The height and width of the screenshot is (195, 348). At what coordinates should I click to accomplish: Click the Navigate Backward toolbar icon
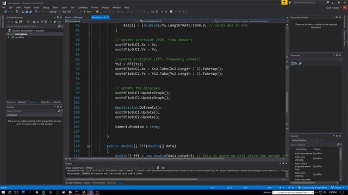point(5,12)
